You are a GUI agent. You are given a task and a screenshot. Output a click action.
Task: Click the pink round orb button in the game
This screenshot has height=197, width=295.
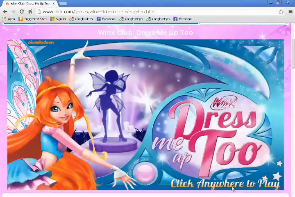[145, 173]
